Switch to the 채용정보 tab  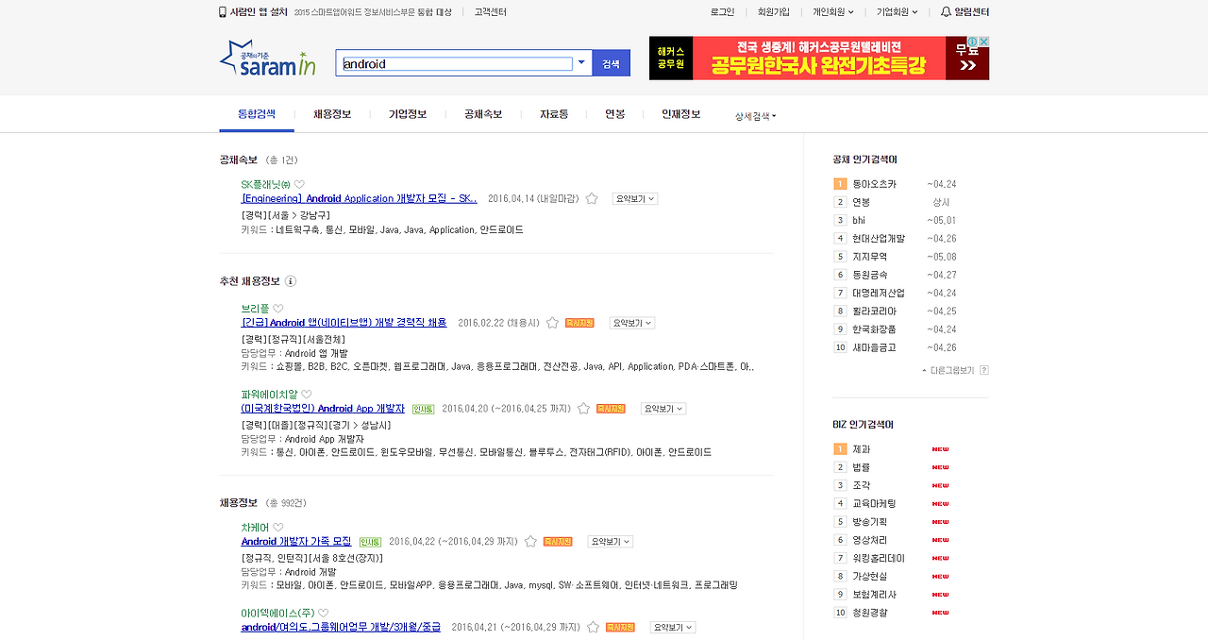click(x=332, y=113)
